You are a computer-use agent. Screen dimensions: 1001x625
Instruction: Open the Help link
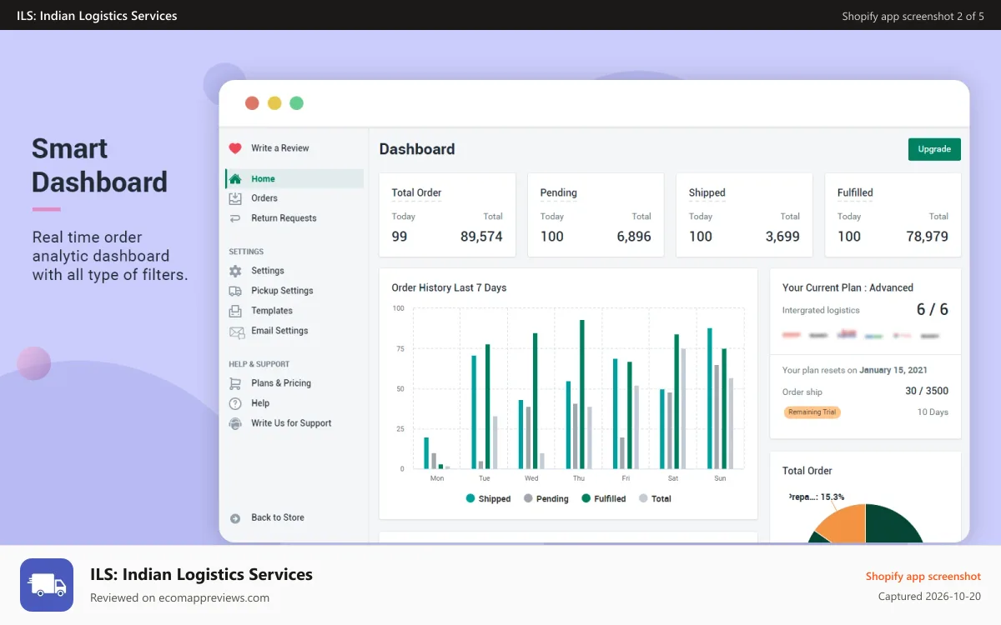pyautogui.click(x=260, y=403)
